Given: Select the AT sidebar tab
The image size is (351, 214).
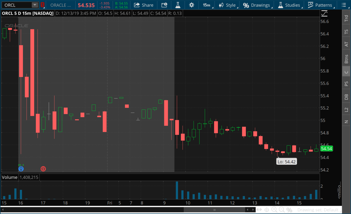Looking at the screenshot, I should tap(346, 44).
